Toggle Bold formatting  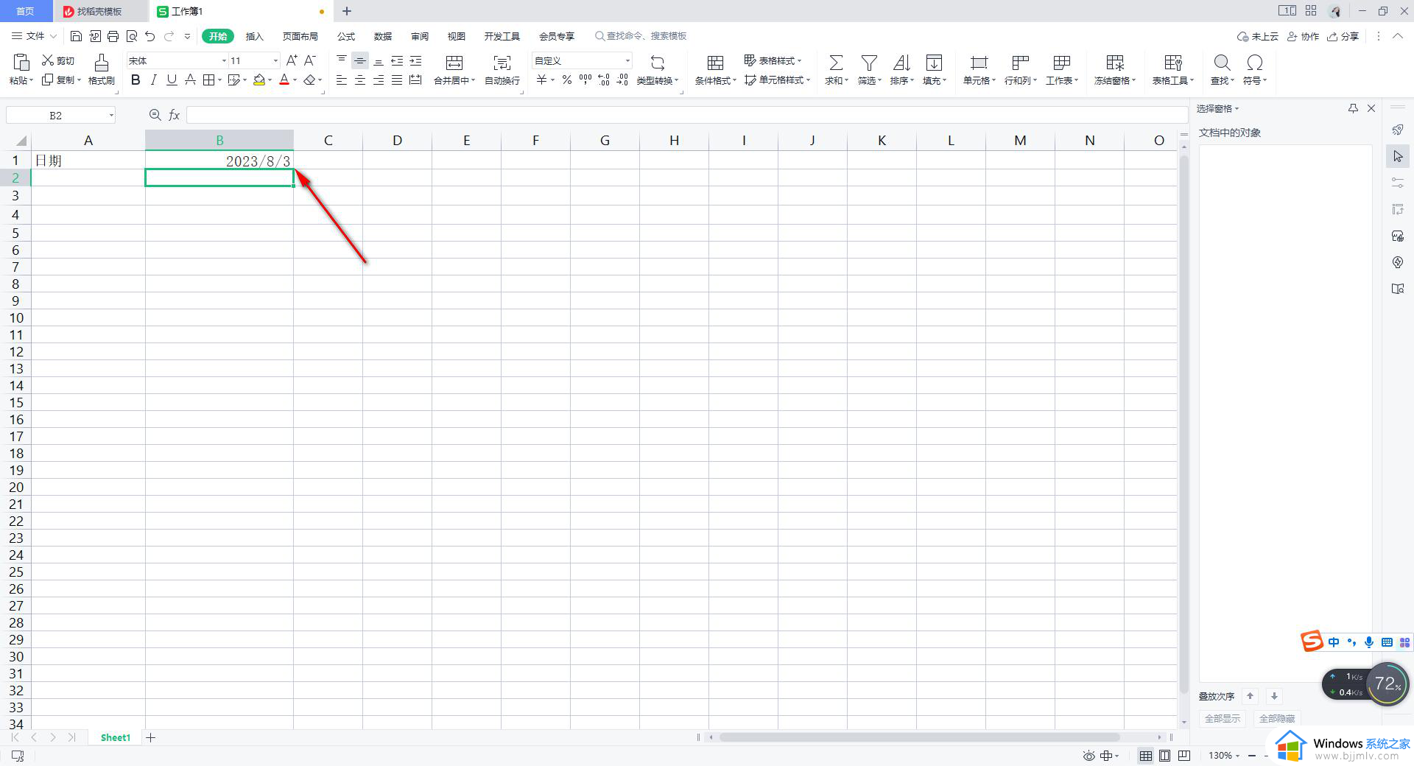pos(136,80)
